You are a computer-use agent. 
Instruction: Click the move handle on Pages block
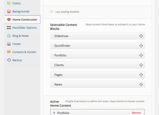(x=141, y=75)
